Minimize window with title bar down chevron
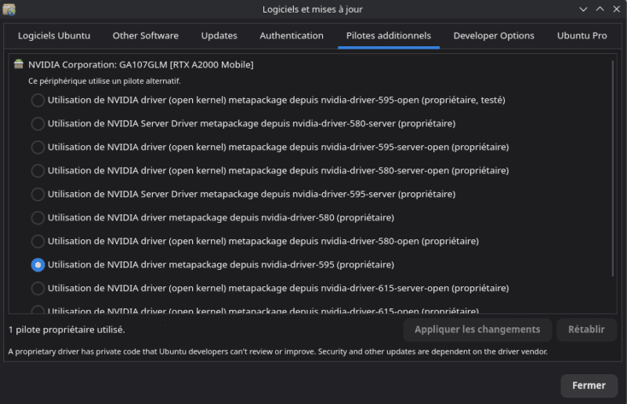Viewport: 627px width, 404px height. tap(583, 9)
